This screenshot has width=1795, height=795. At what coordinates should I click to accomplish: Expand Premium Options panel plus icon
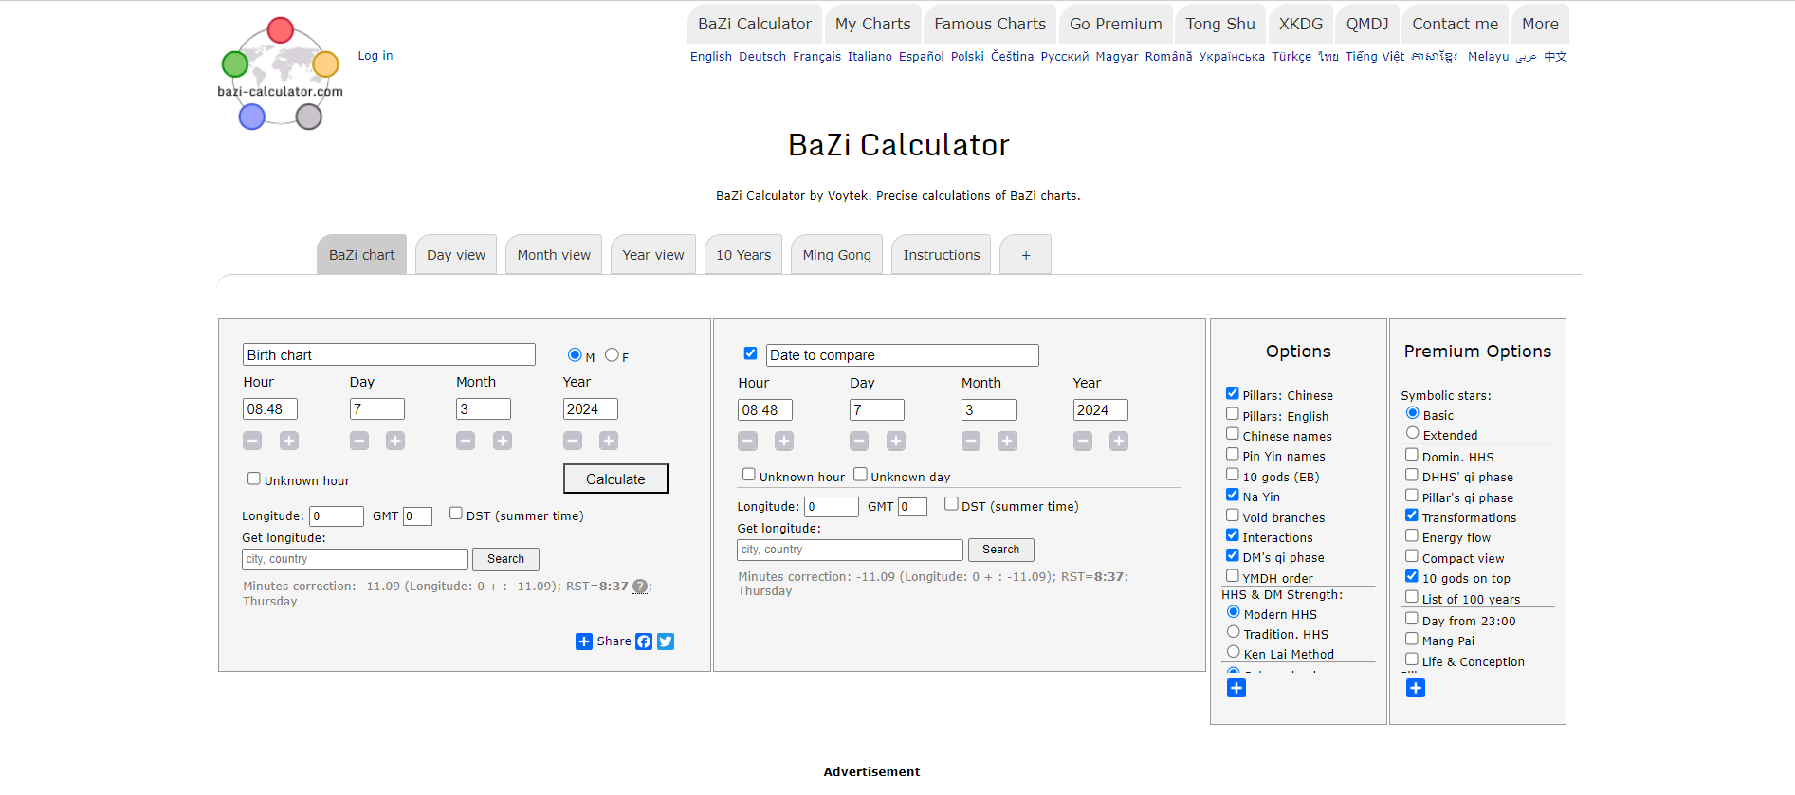coord(1416,688)
